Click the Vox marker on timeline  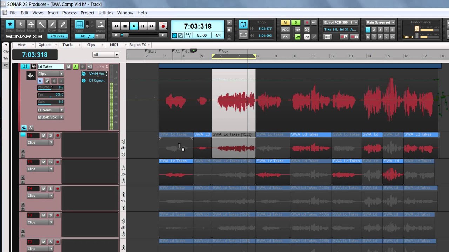(x=225, y=51)
